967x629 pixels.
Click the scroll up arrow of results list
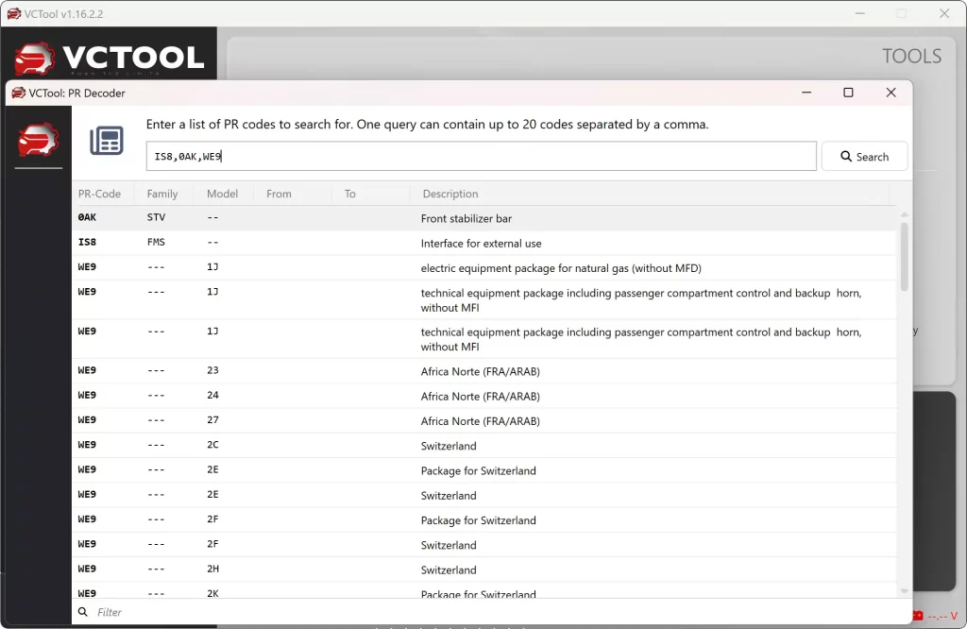904,214
